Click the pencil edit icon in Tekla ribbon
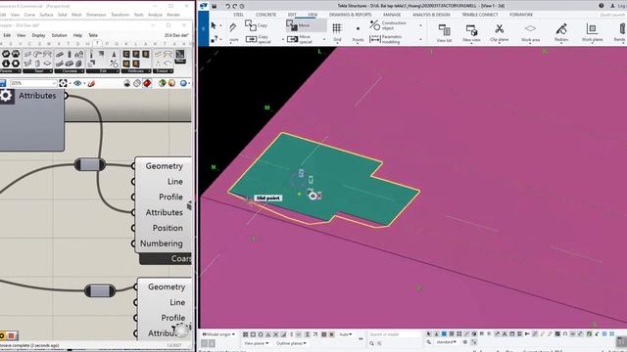 (233, 26)
